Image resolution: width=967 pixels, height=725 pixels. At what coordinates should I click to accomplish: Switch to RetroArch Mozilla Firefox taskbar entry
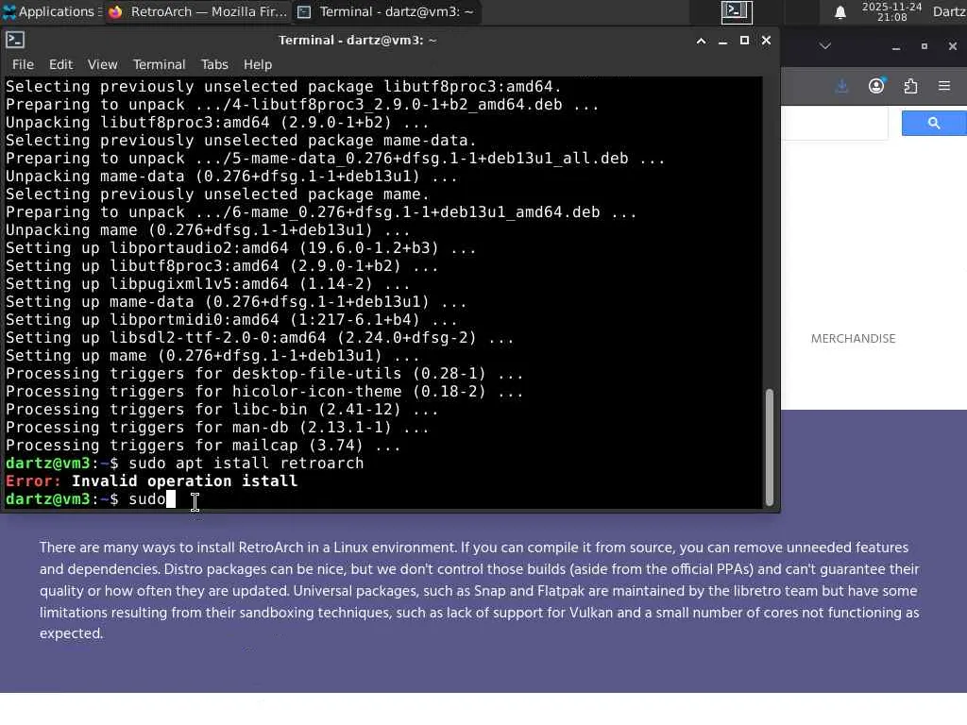pyautogui.click(x=198, y=11)
